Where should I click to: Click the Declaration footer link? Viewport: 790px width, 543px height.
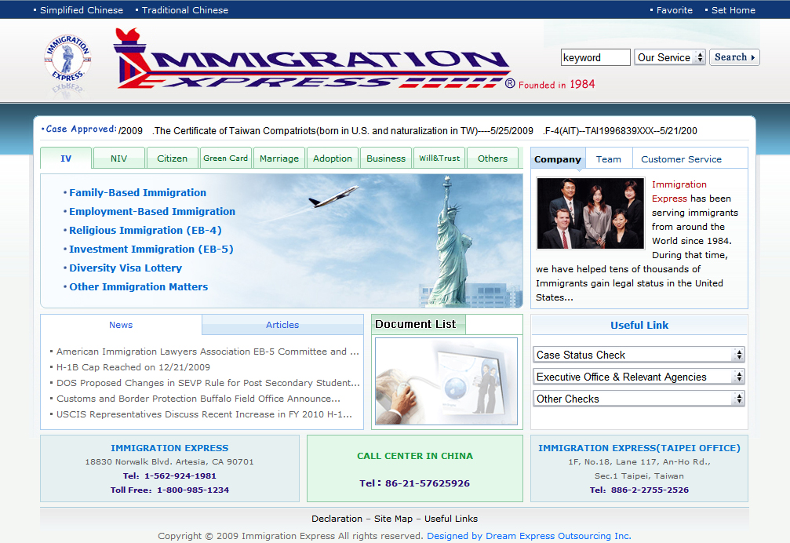click(x=337, y=519)
